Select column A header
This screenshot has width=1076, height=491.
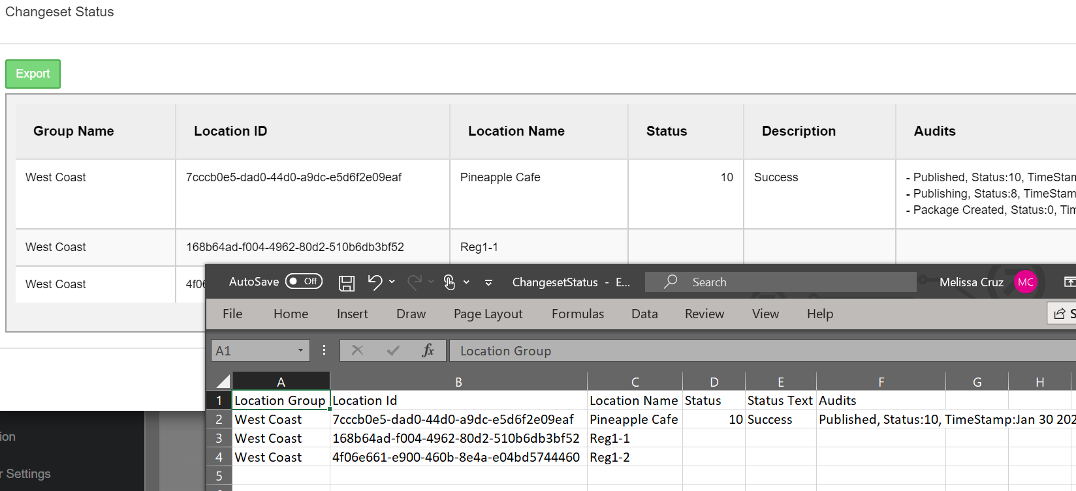tap(281, 381)
